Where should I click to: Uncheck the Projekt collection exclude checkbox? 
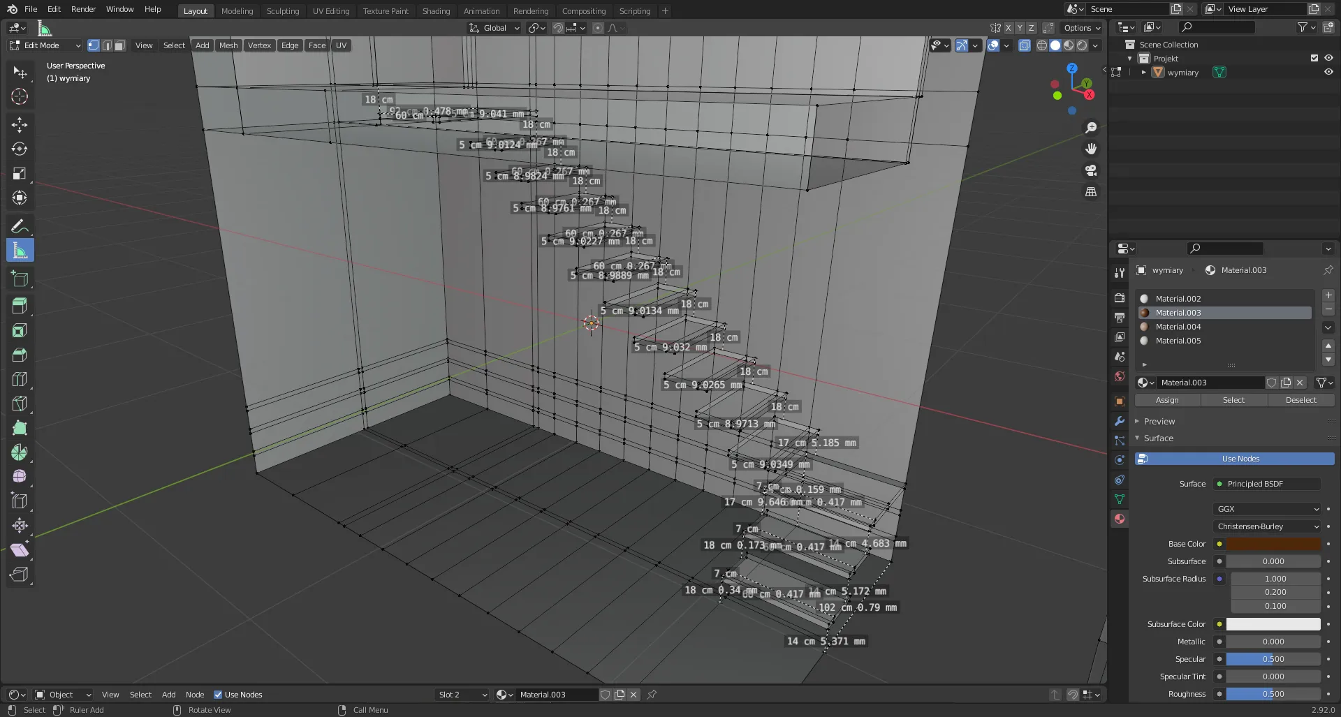(x=1314, y=59)
